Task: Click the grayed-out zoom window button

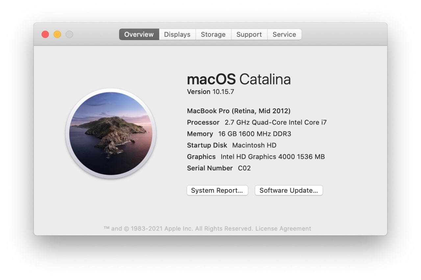Action: click(69, 34)
